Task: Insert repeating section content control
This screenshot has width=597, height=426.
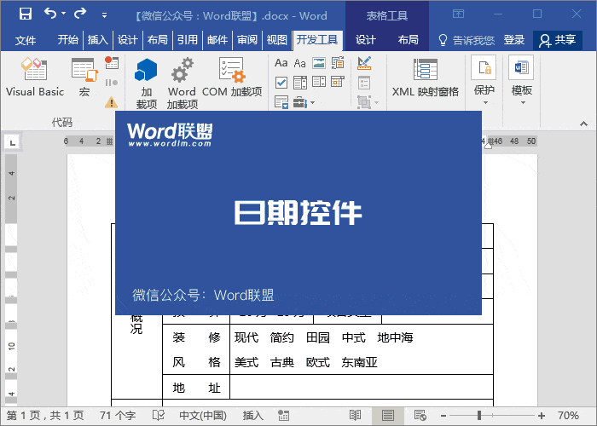Action: tap(281, 102)
